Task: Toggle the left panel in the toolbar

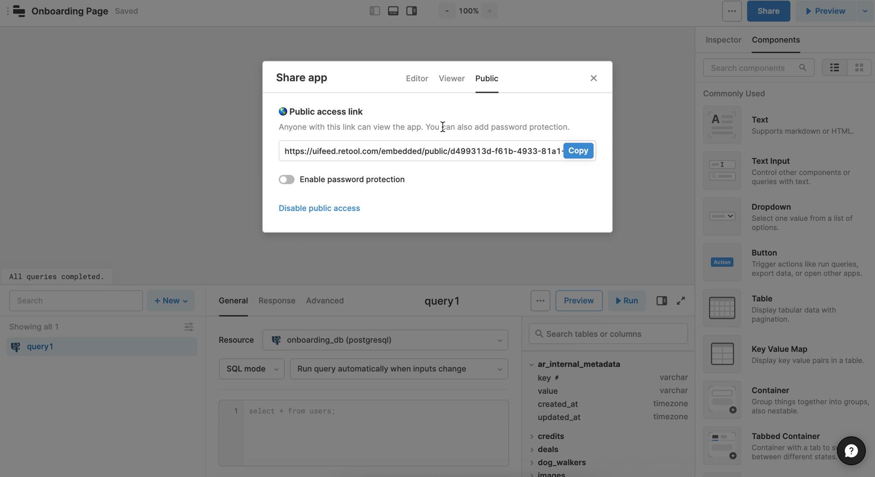Action: click(375, 10)
